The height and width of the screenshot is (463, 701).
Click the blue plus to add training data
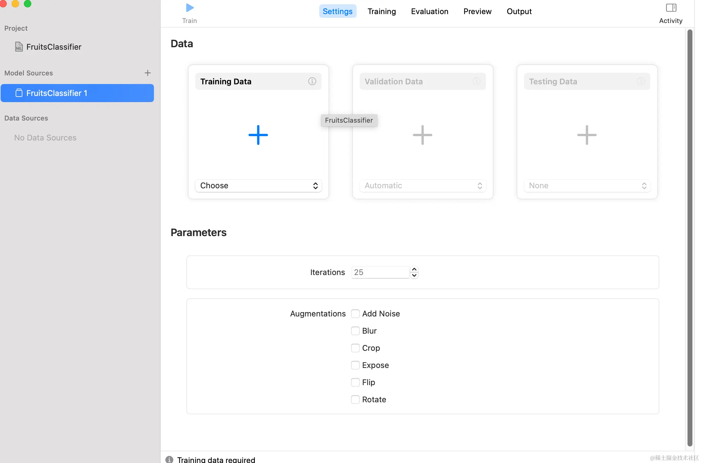(258, 135)
